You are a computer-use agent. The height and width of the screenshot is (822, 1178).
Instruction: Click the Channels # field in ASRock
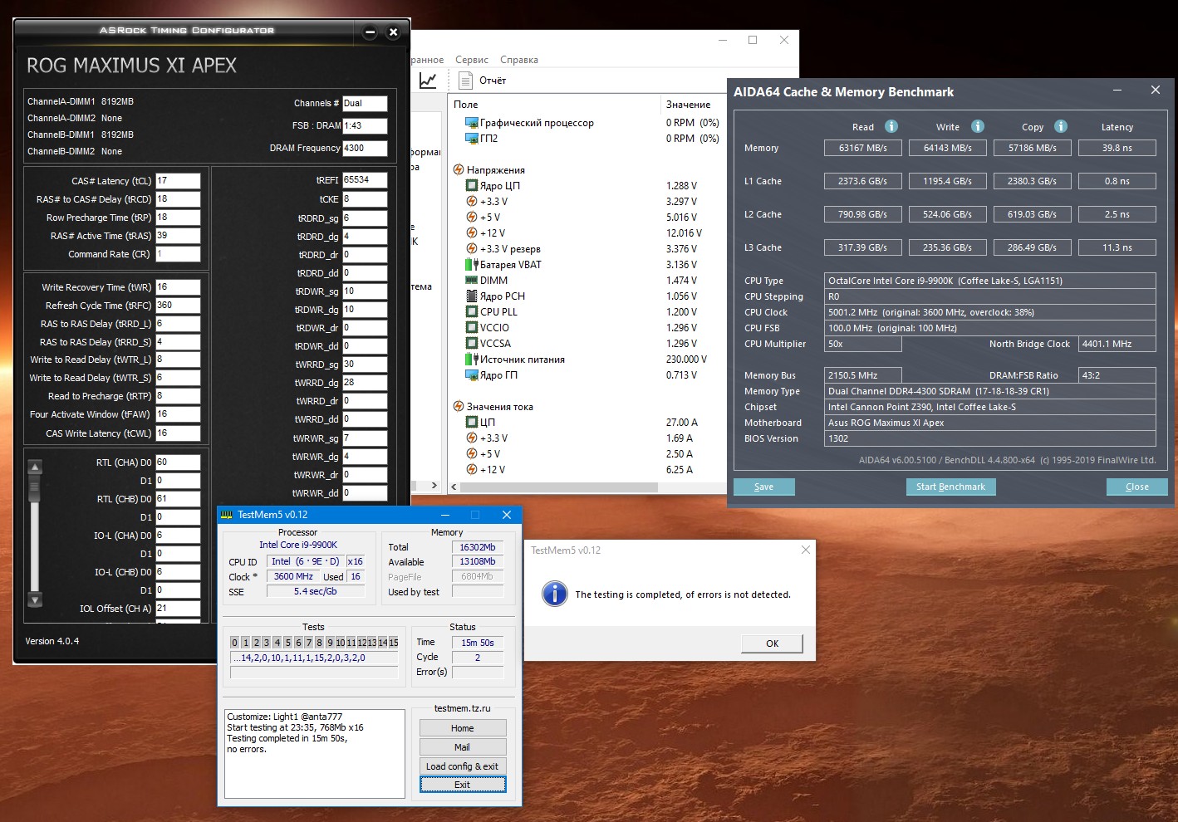365,104
